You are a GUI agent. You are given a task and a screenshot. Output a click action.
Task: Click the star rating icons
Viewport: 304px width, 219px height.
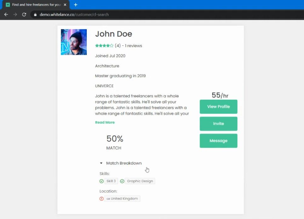pyautogui.click(x=104, y=46)
